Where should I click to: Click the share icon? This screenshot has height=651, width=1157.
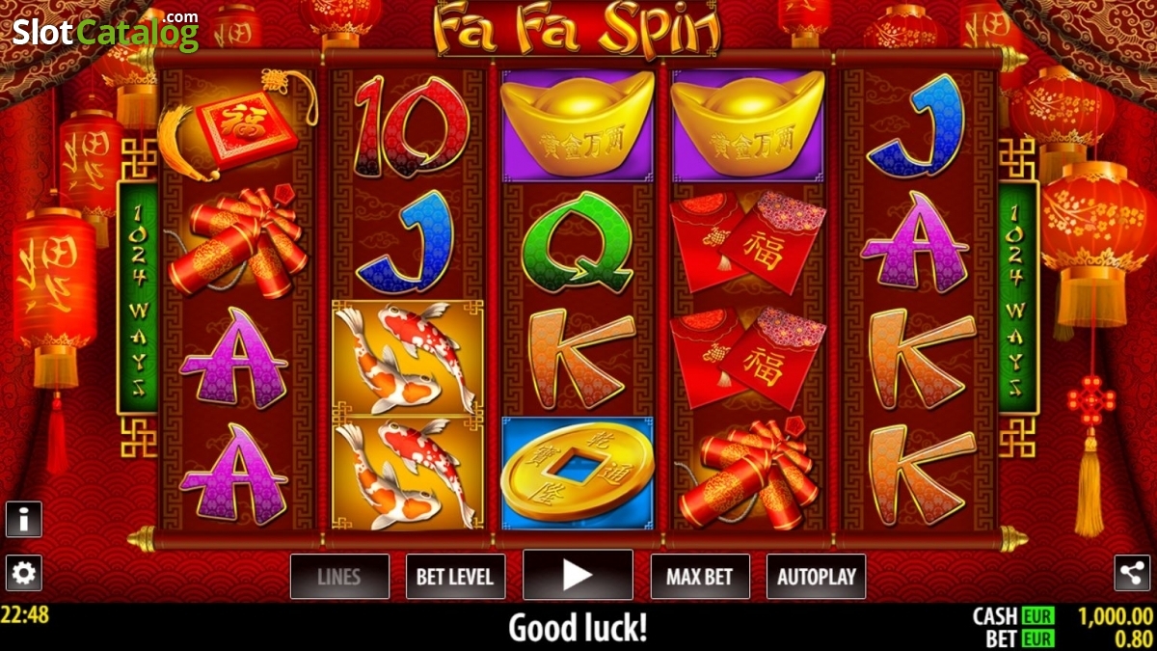[1132, 573]
